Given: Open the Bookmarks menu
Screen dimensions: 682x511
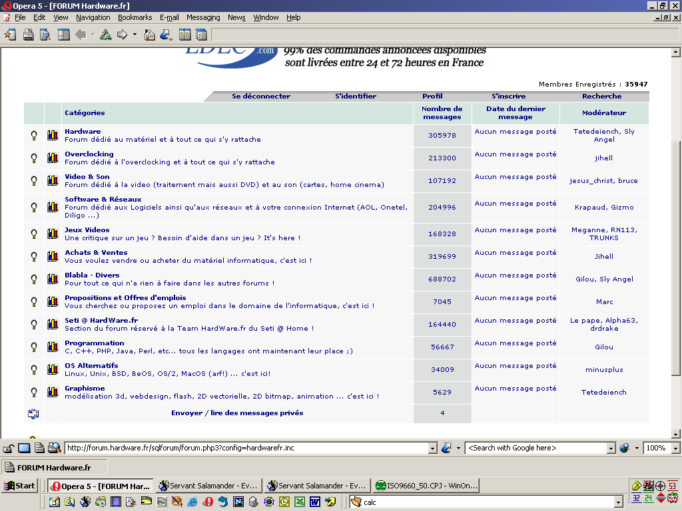Looking at the screenshot, I should point(135,17).
